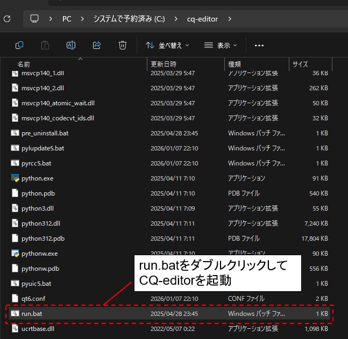Sort by 名前 column header

(x=24, y=64)
